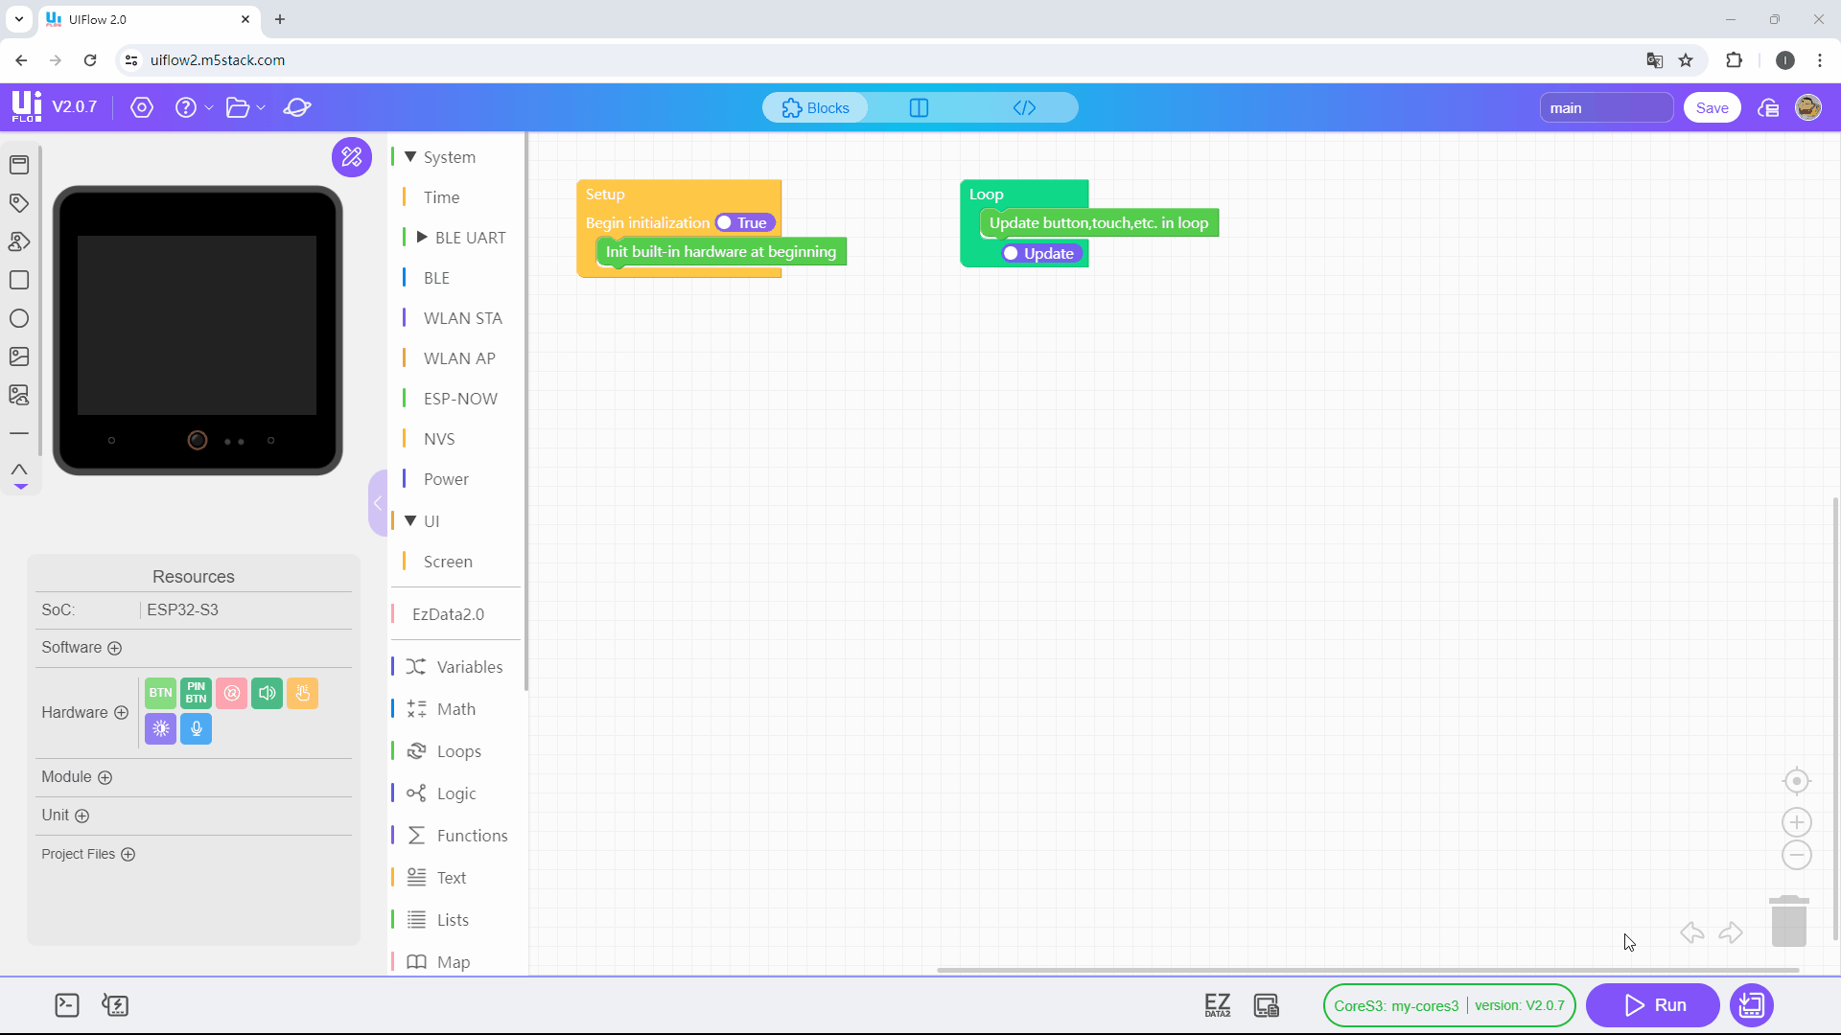Viewport: 1841px width, 1035px height.
Task: Open the Power block category
Action: click(446, 479)
